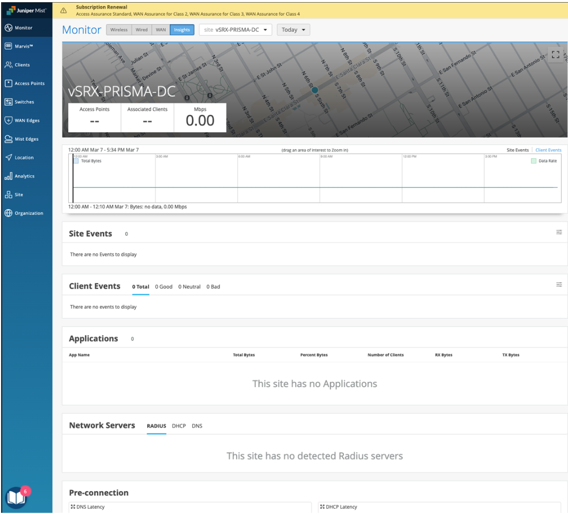The width and height of the screenshot is (568, 514).
Task: Go to Switches via sidebar icon
Action: point(8,102)
